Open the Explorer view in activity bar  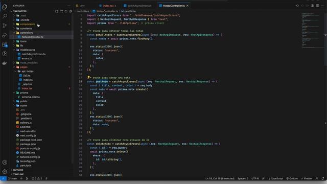pyautogui.click(x=5, y=7)
